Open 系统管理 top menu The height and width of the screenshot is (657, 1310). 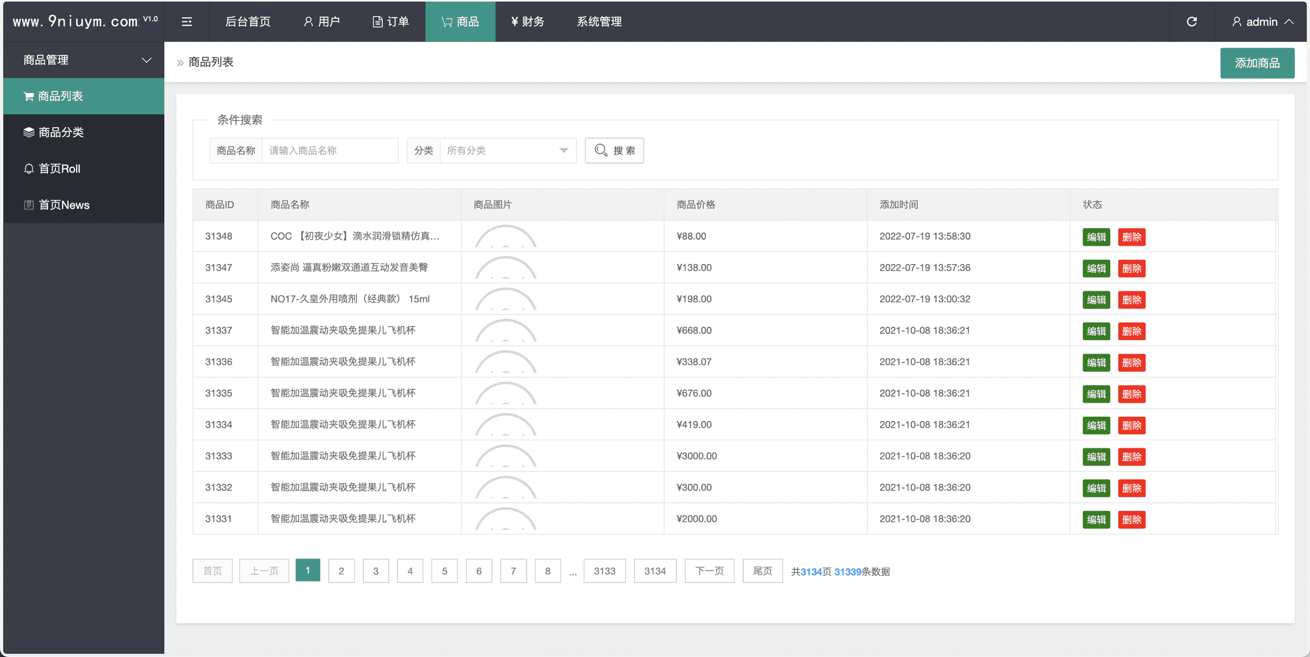(599, 22)
